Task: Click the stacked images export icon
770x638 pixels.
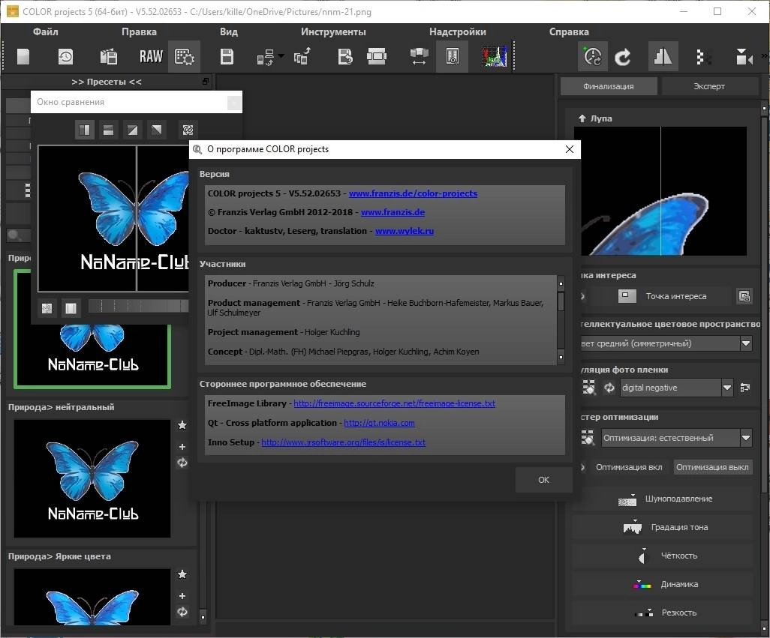Action: tap(302, 57)
